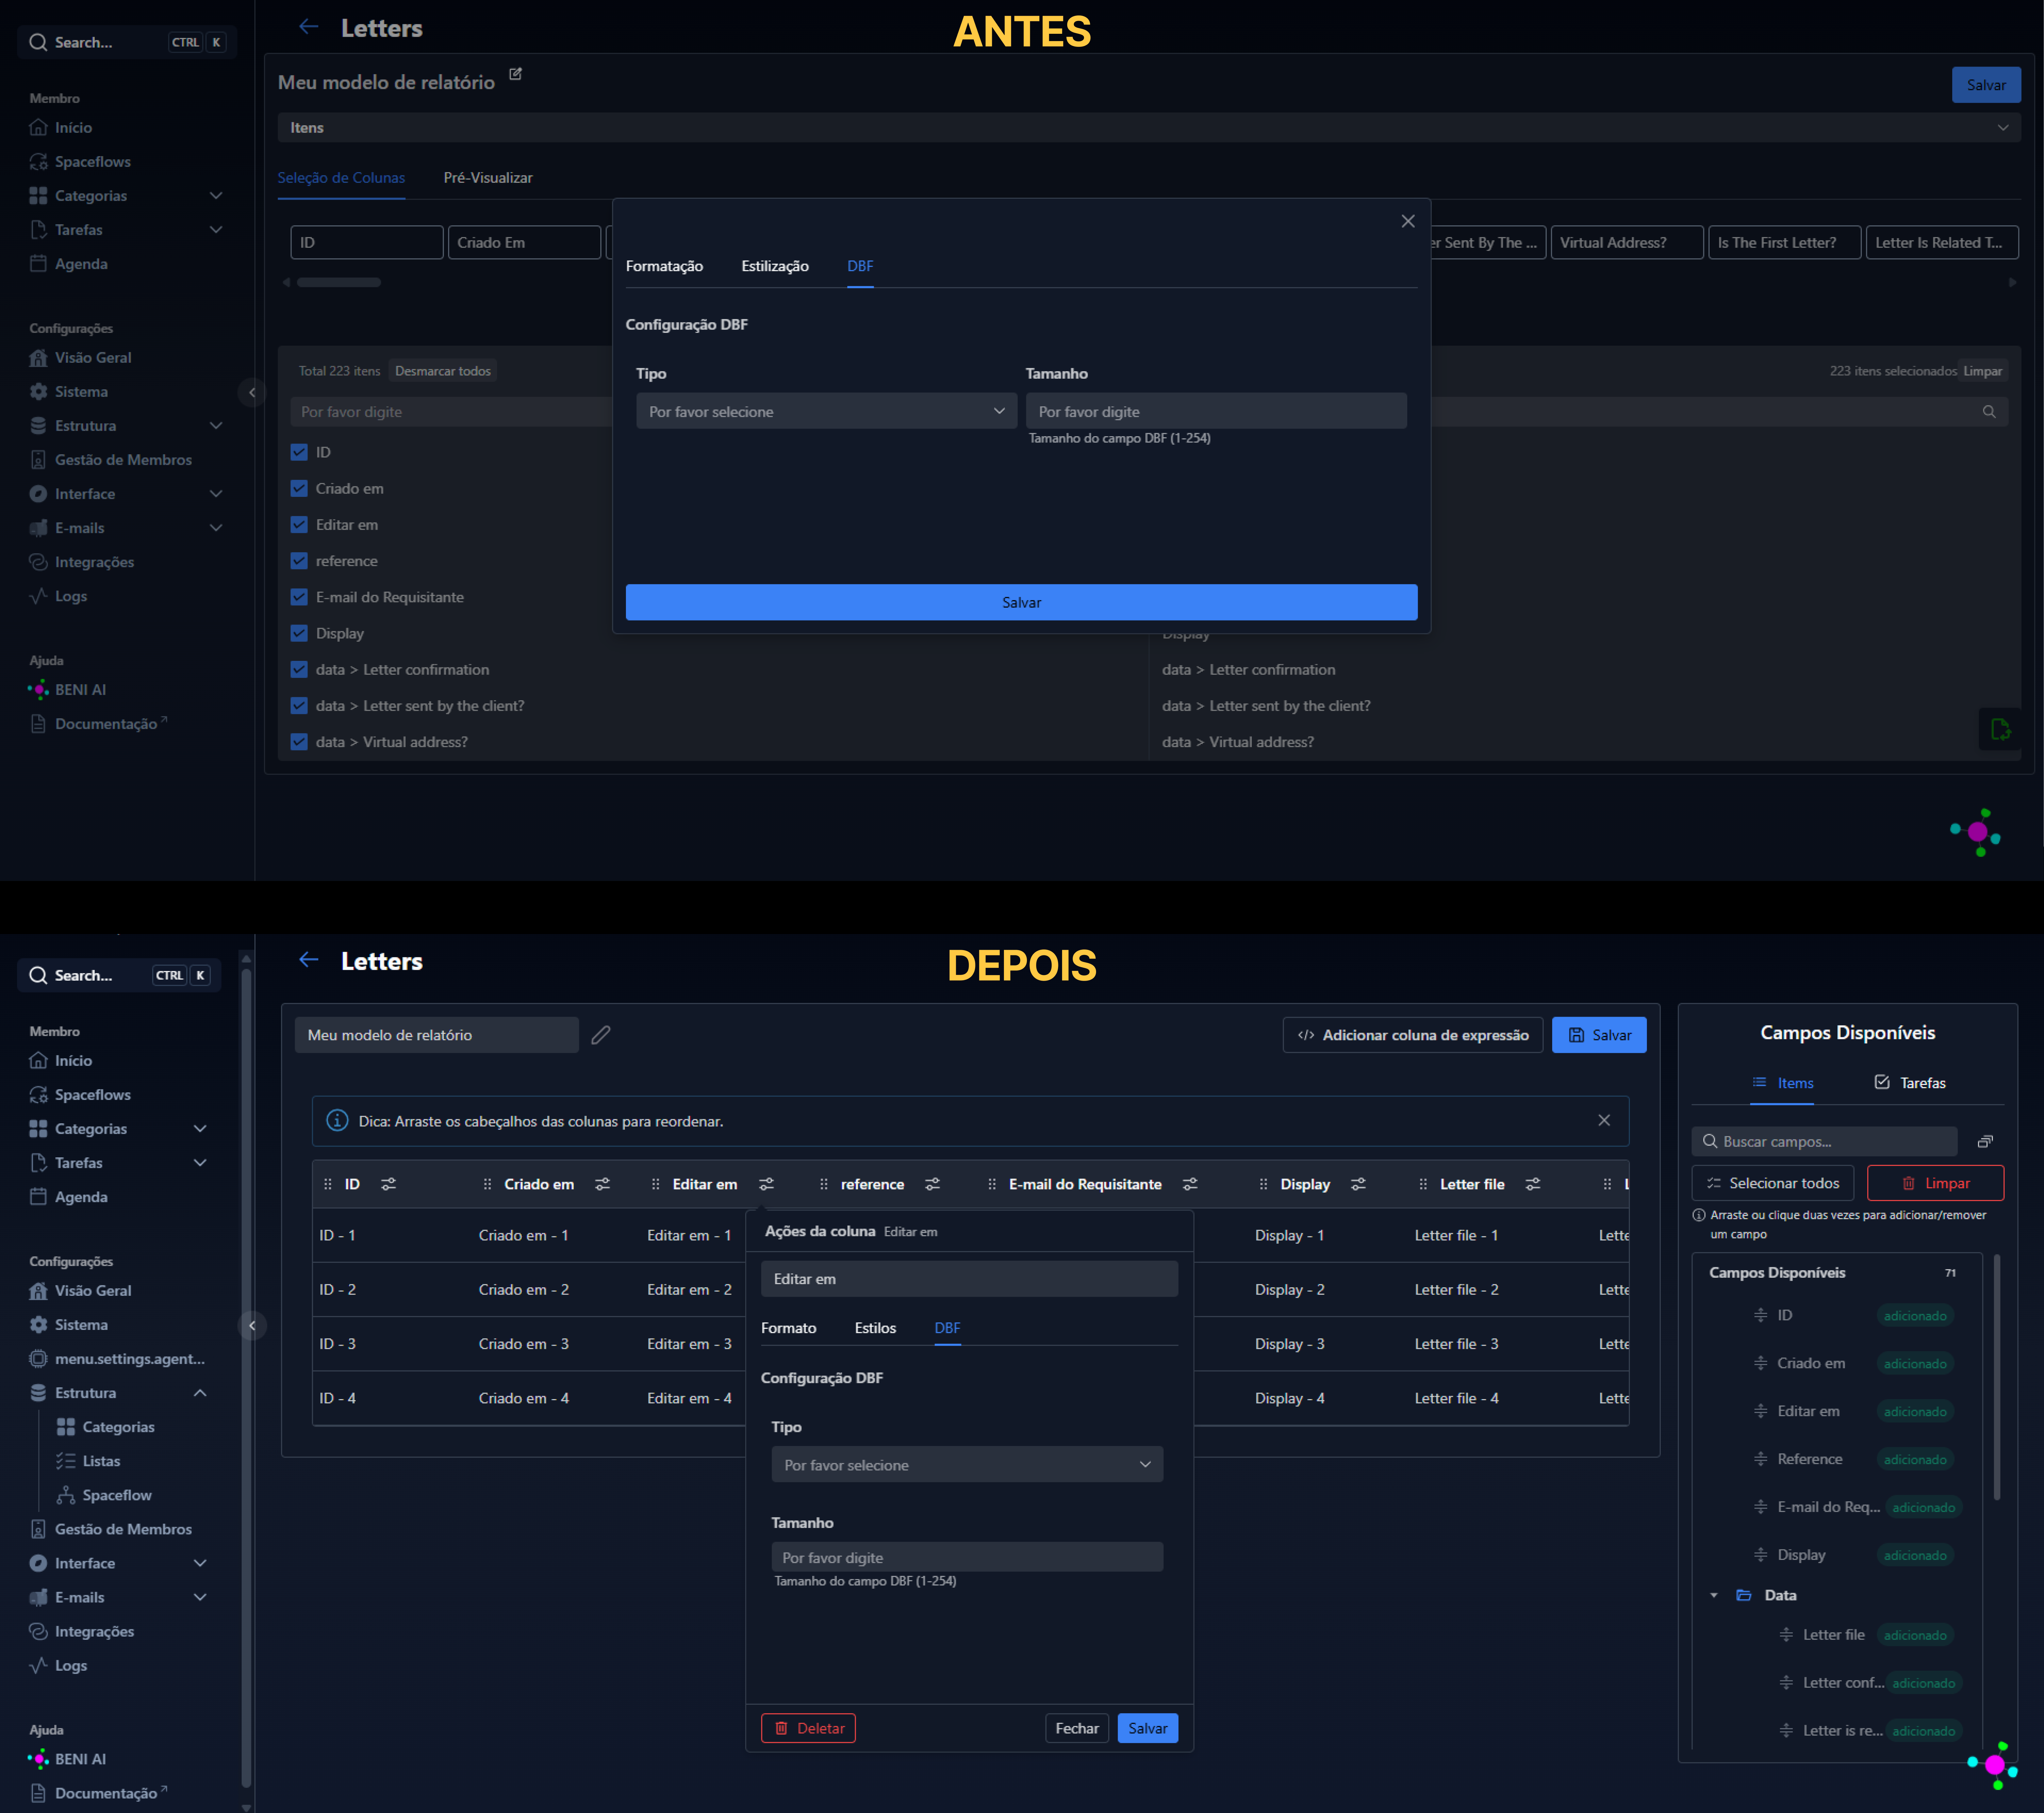Click the Buscar campos search field

[1824, 1141]
